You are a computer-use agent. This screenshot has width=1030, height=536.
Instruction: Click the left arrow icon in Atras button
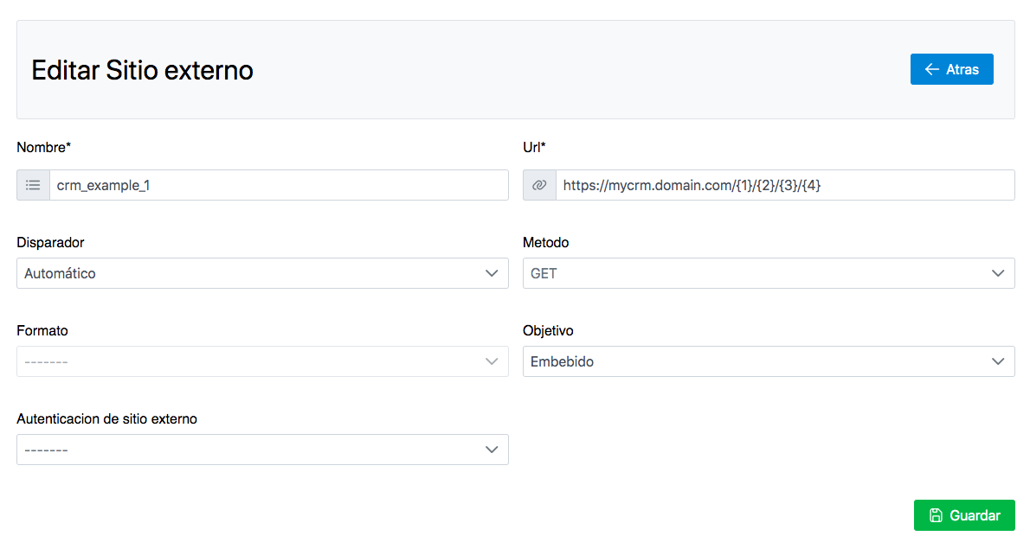coord(932,69)
